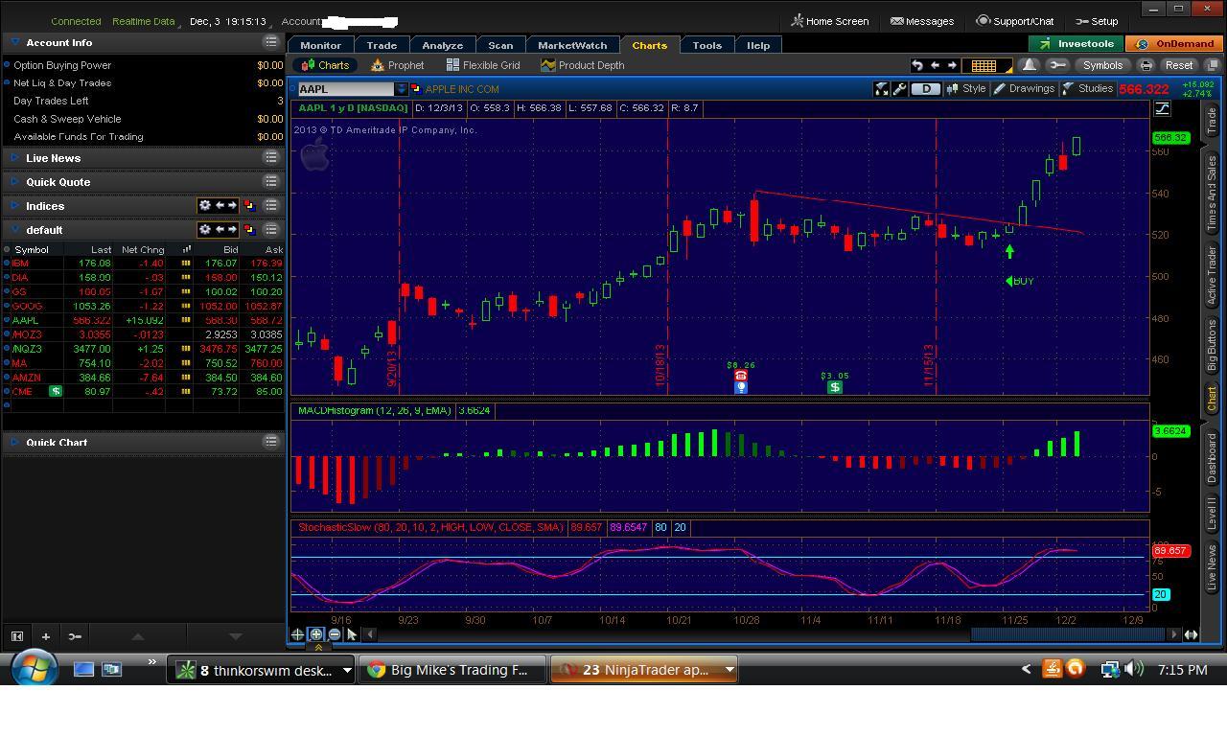The image size is (1227, 736).
Task: Open chart settings wrench next to the D button
Action: pos(899,89)
